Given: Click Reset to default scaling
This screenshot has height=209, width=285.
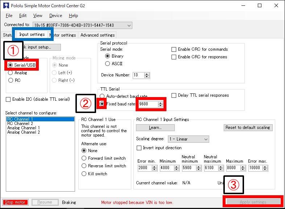Looking at the screenshot, I should point(248,128).
